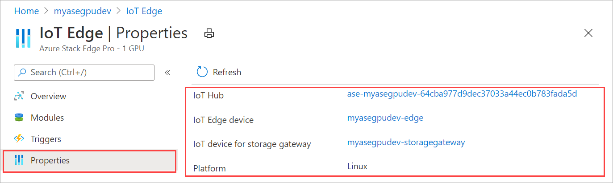
Task: Click the Refresh circular arrow icon
Action: 202,72
